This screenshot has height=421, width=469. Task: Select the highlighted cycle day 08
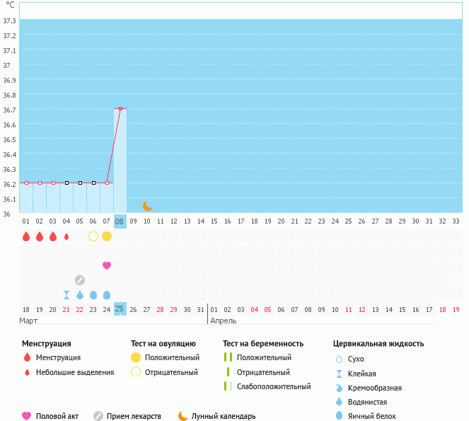[120, 221]
